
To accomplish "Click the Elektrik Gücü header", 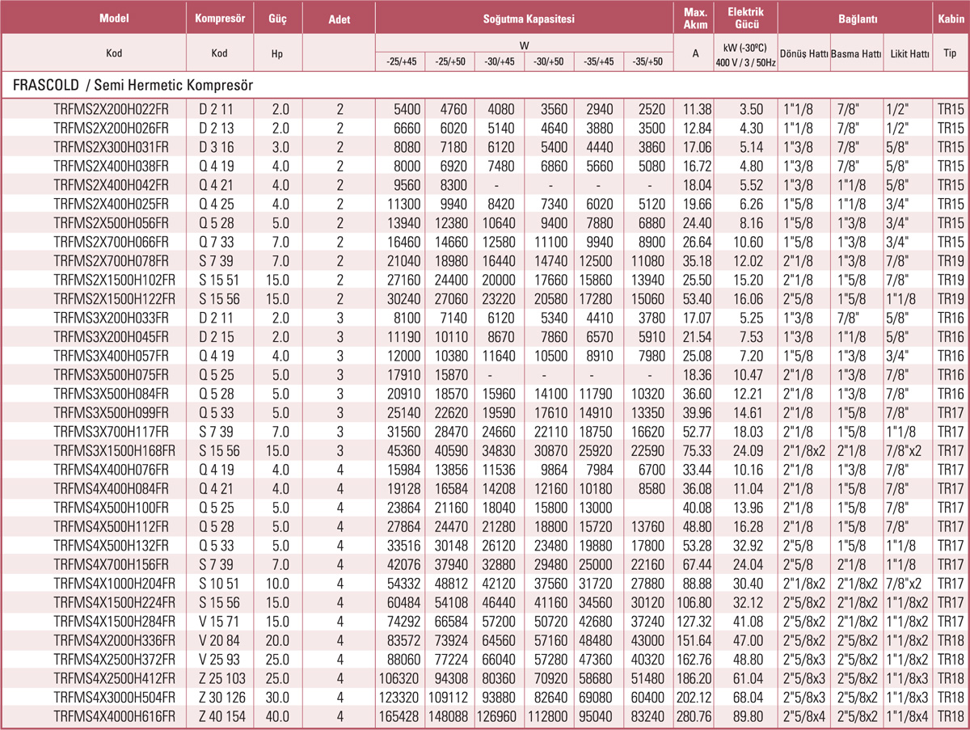I will (745, 18).
